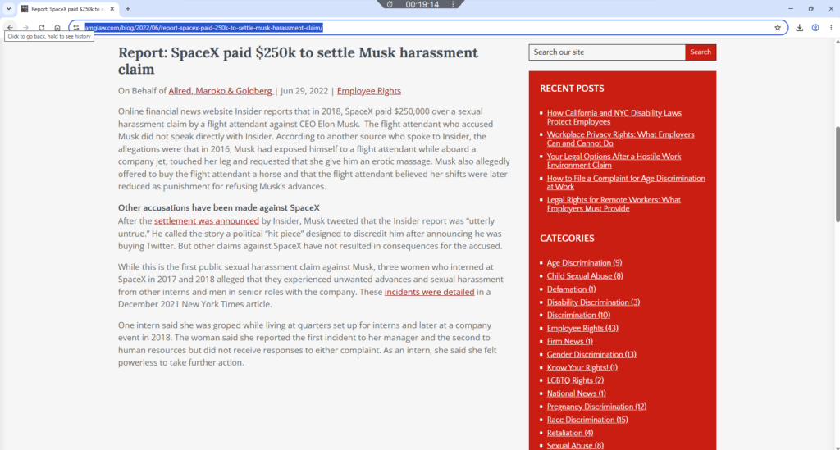Follow the 'incidents were detailed' link

pyautogui.click(x=429, y=292)
